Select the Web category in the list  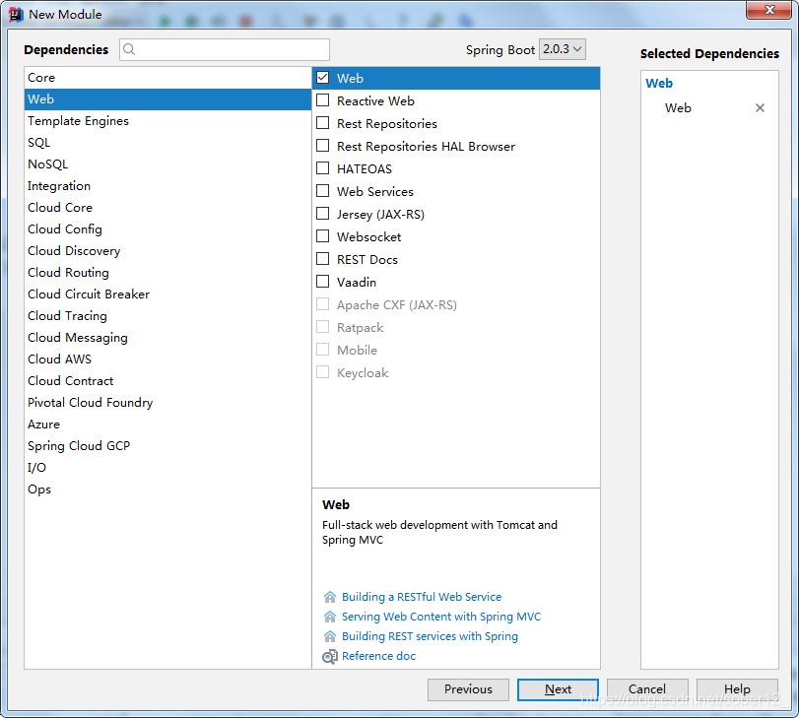(167, 99)
